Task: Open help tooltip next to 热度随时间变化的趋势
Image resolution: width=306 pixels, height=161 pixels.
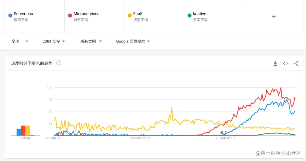Action: coord(59,63)
